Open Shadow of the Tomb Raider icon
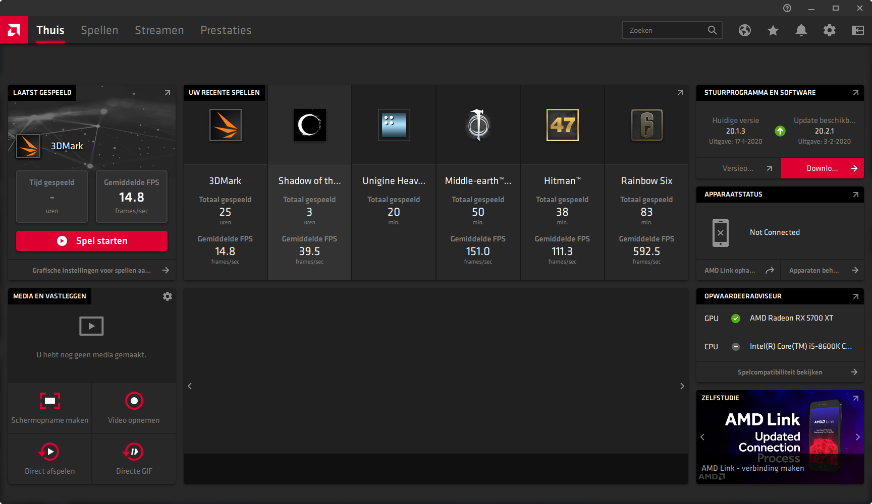The image size is (872, 504). (310, 125)
